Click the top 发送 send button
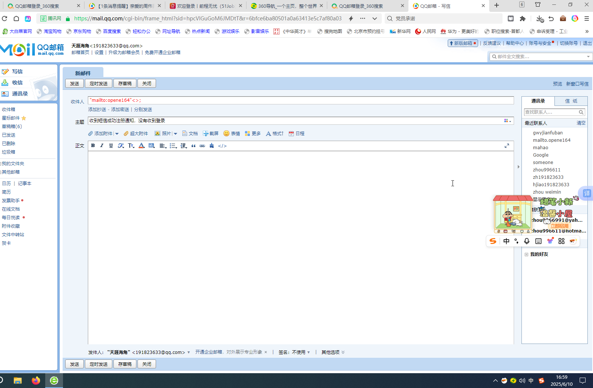The height and width of the screenshot is (388, 593). (x=74, y=83)
